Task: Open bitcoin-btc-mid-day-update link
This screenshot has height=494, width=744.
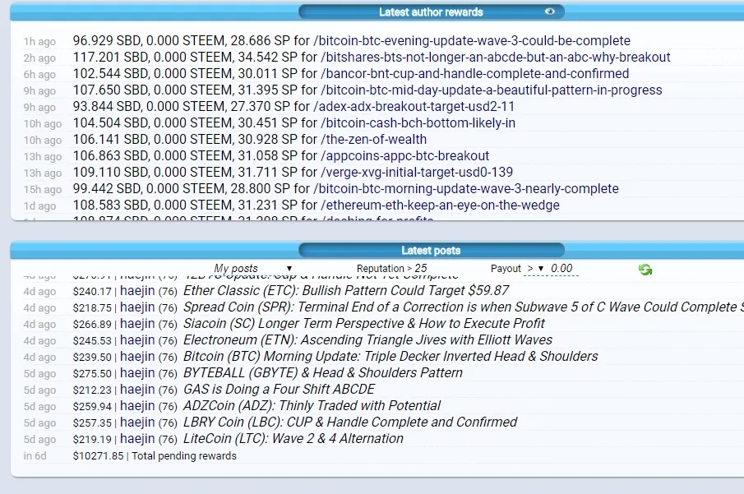Action: click(x=491, y=90)
